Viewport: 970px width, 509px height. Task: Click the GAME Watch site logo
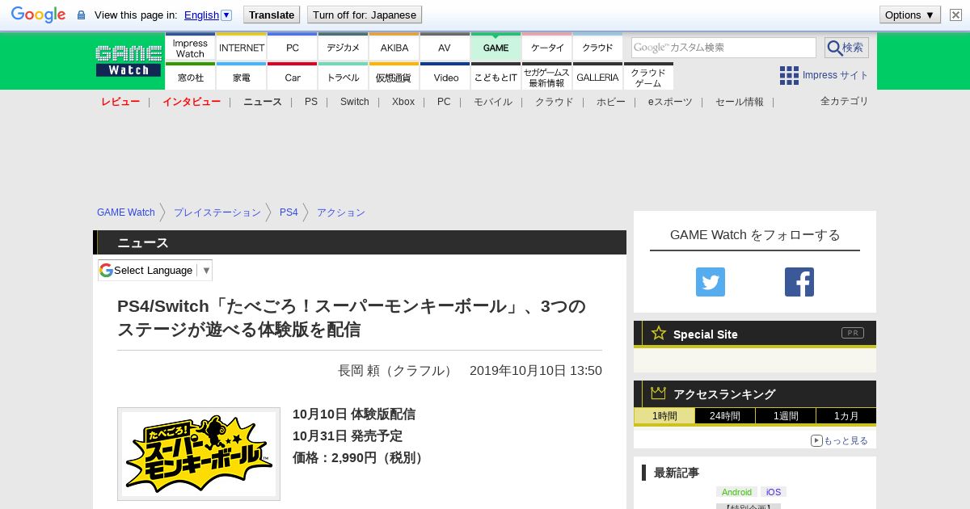pos(129,61)
